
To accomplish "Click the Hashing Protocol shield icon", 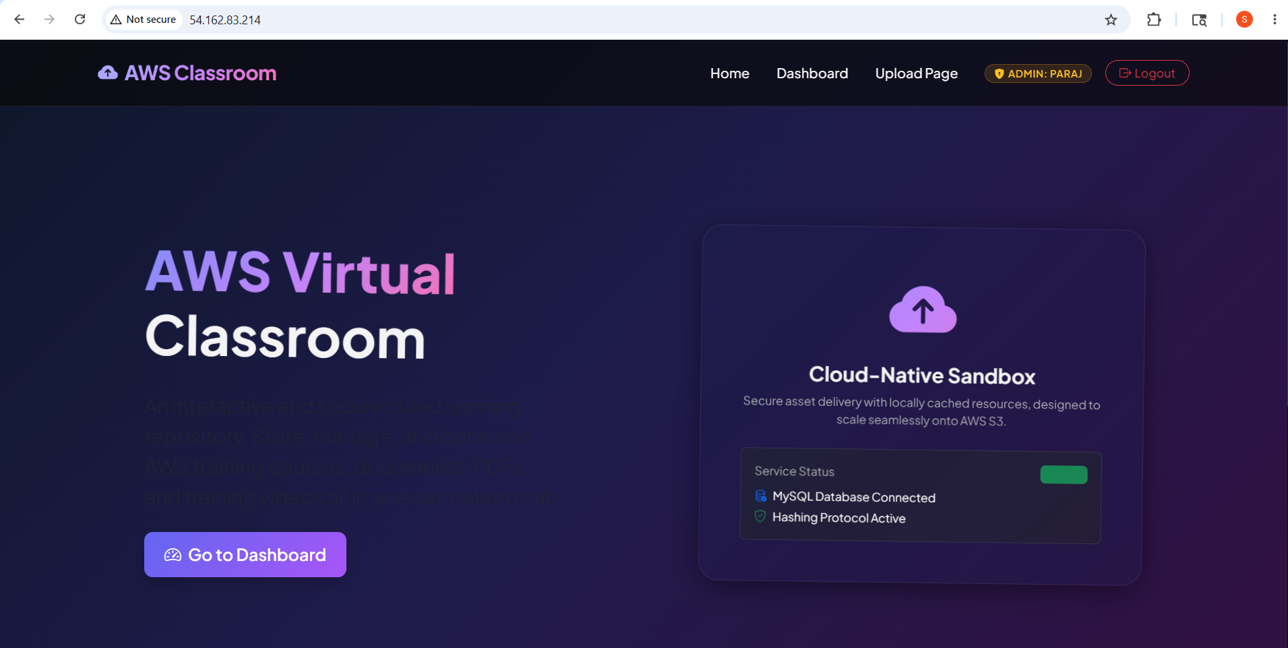I will point(760,517).
